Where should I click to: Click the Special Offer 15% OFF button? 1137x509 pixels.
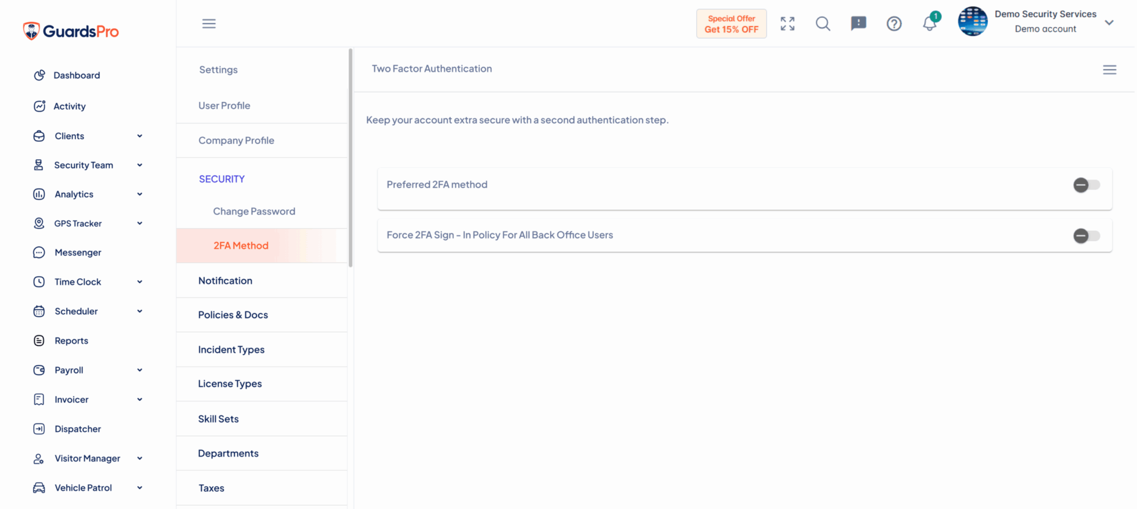pyautogui.click(x=731, y=24)
